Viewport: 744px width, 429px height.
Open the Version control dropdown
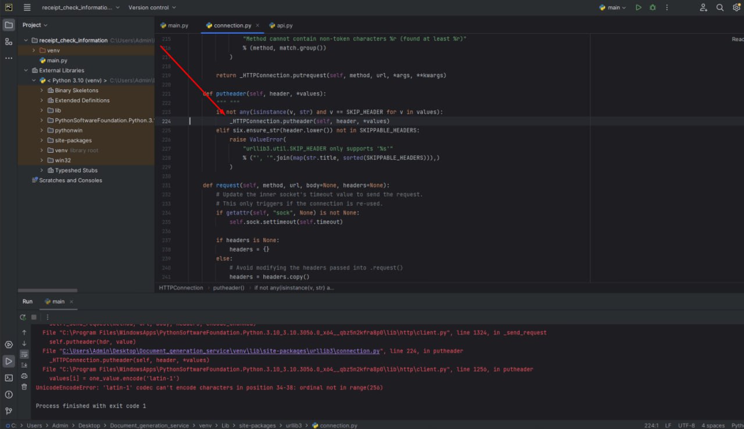pos(152,8)
